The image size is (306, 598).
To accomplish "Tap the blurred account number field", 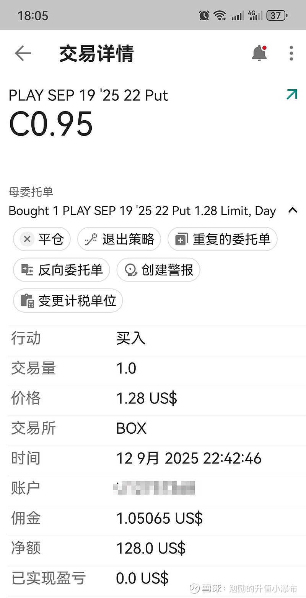I will tap(154, 488).
